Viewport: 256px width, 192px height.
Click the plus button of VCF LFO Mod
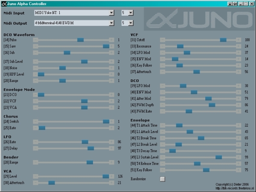click(239, 53)
